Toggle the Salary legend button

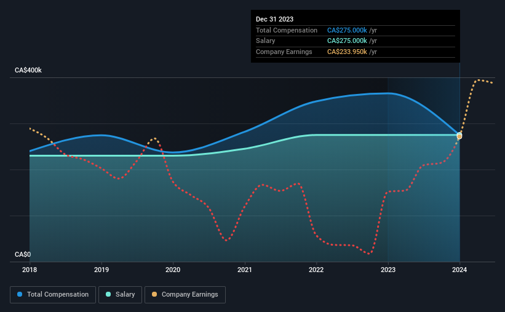[120, 295]
